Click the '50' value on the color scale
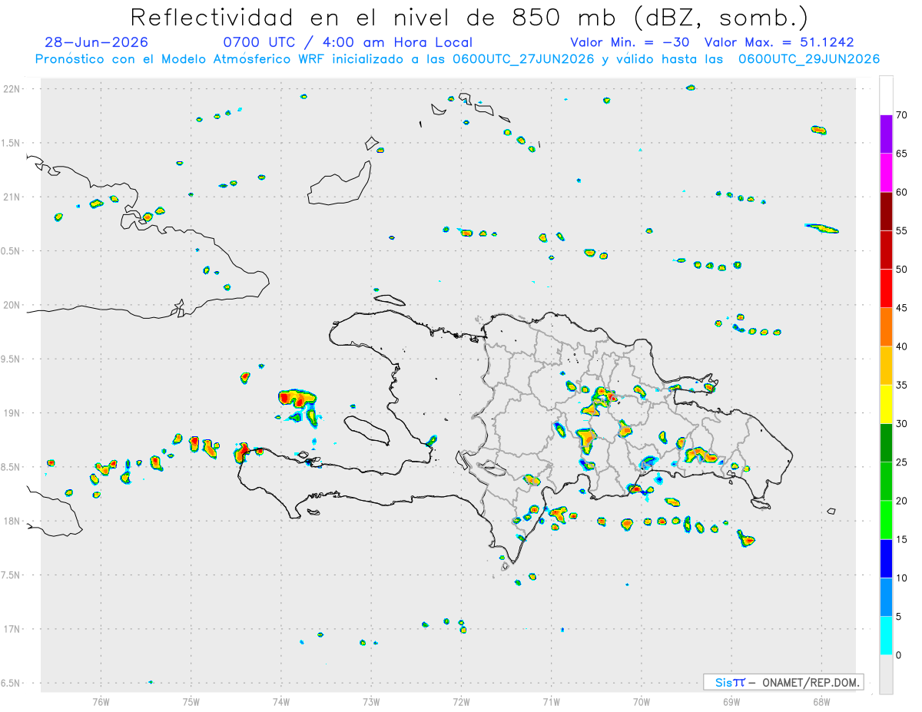The image size is (922, 712). coord(902,270)
